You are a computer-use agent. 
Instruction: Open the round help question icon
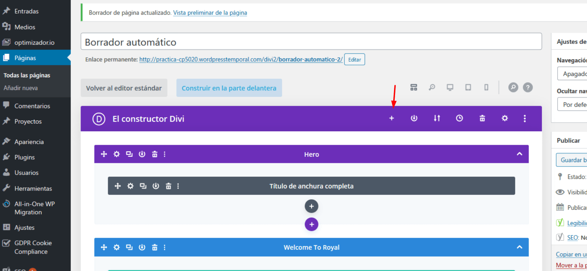tap(528, 87)
